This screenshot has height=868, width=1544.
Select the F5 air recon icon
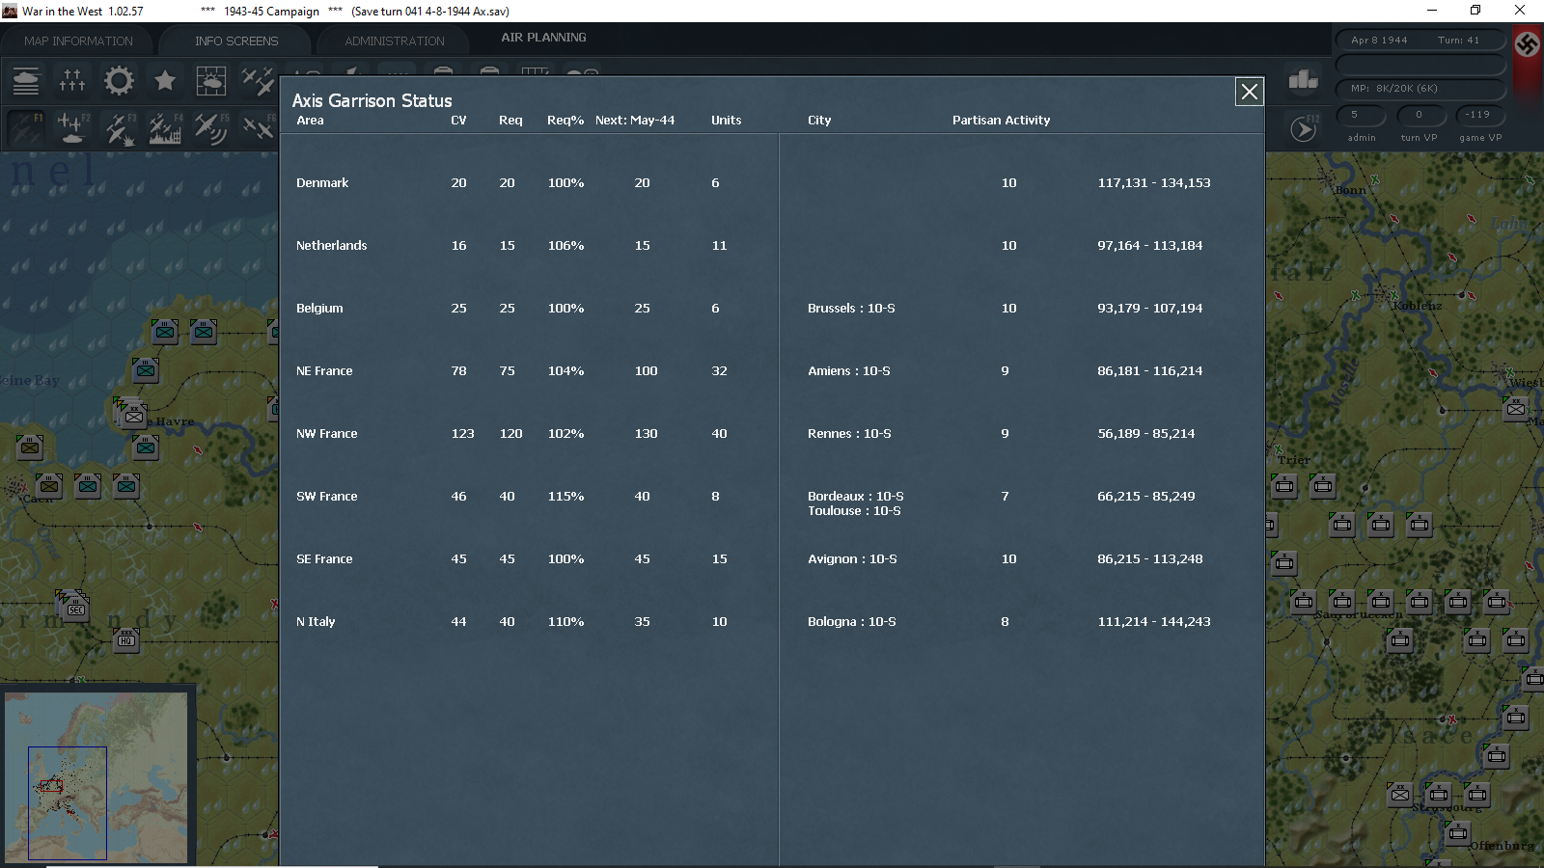point(210,128)
